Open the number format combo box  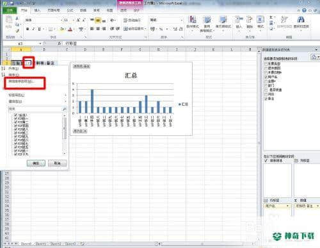coord(166,20)
